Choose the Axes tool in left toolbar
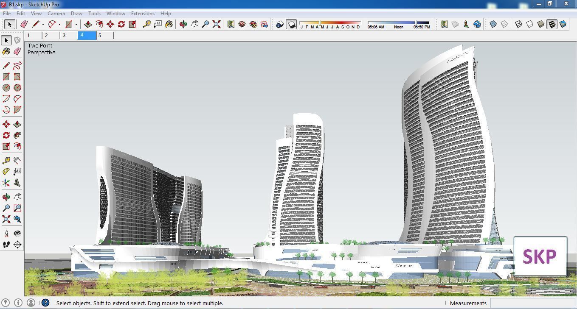The width and height of the screenshot is (577, 309). tap(6, 183)
